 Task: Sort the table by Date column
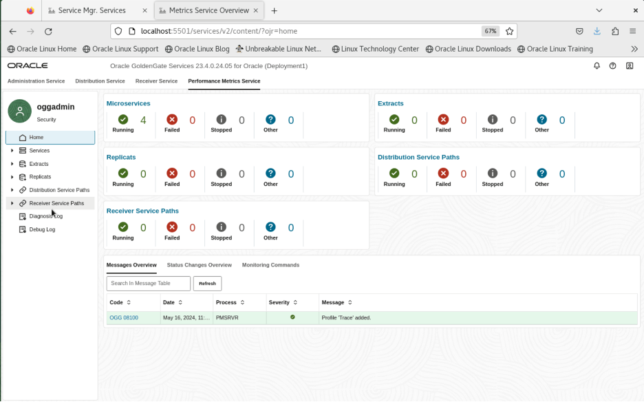click(x=180, y=302)
